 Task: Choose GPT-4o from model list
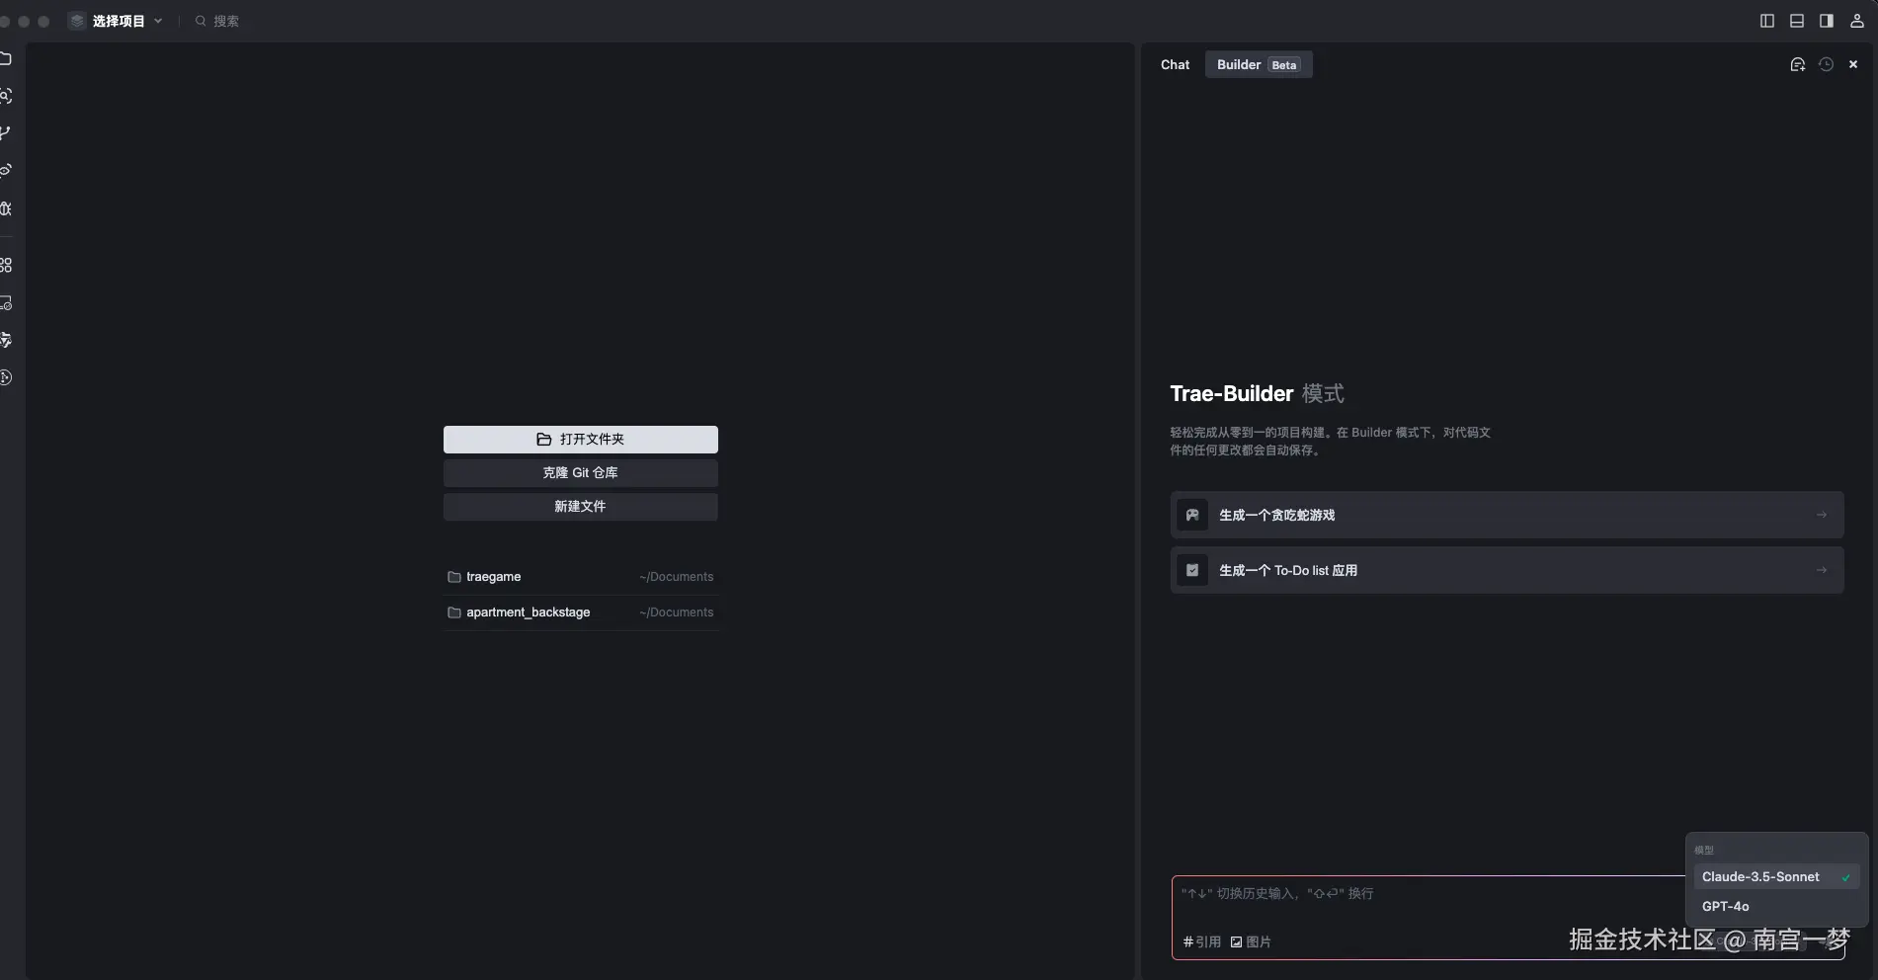tap(1725, 906)
